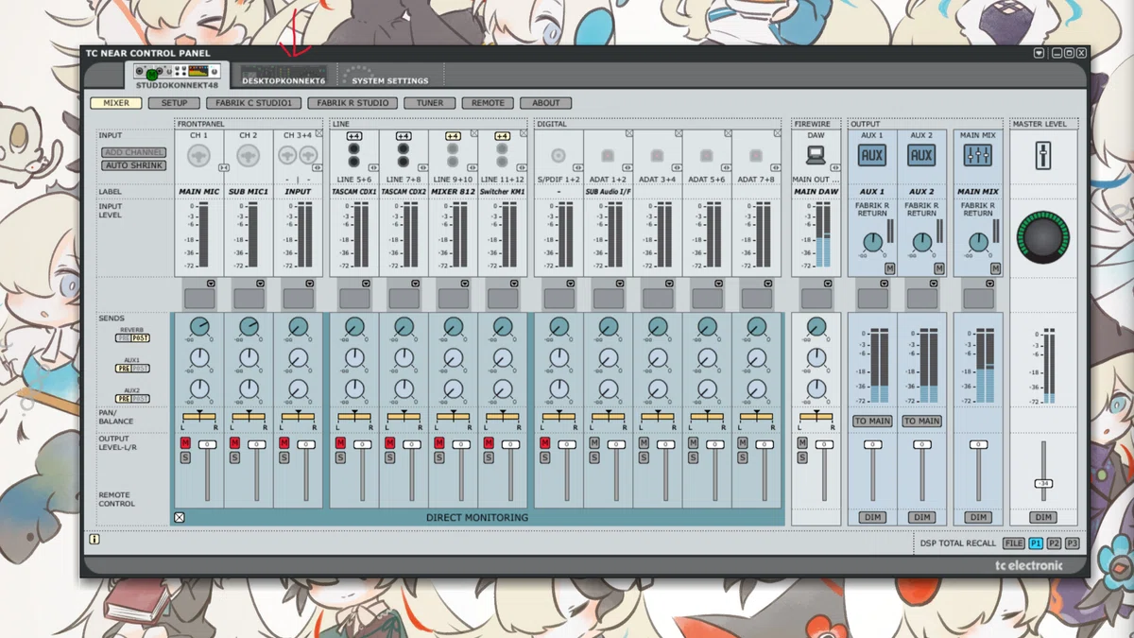This screenshot has width=1134, height=638.
Task: Toggle the Direct Monitoring checkbox
Action: pyautogui.click(x=180, y=517)
